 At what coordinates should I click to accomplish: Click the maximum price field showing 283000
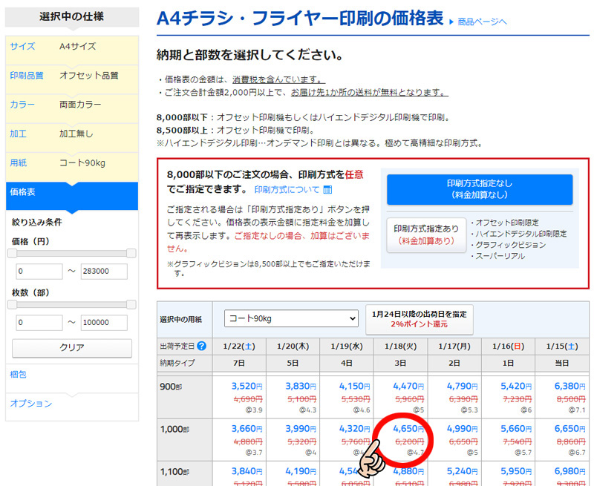pos(104,272)
